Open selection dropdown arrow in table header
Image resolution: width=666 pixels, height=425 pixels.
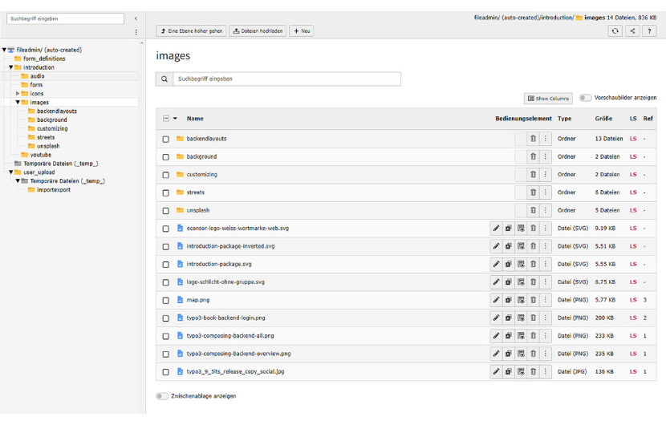tap(175, 119)
